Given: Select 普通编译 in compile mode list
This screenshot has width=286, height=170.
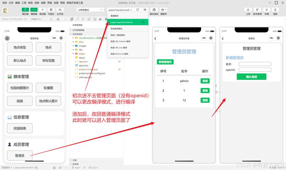Looking at the screenshot, I should point(128,16).
